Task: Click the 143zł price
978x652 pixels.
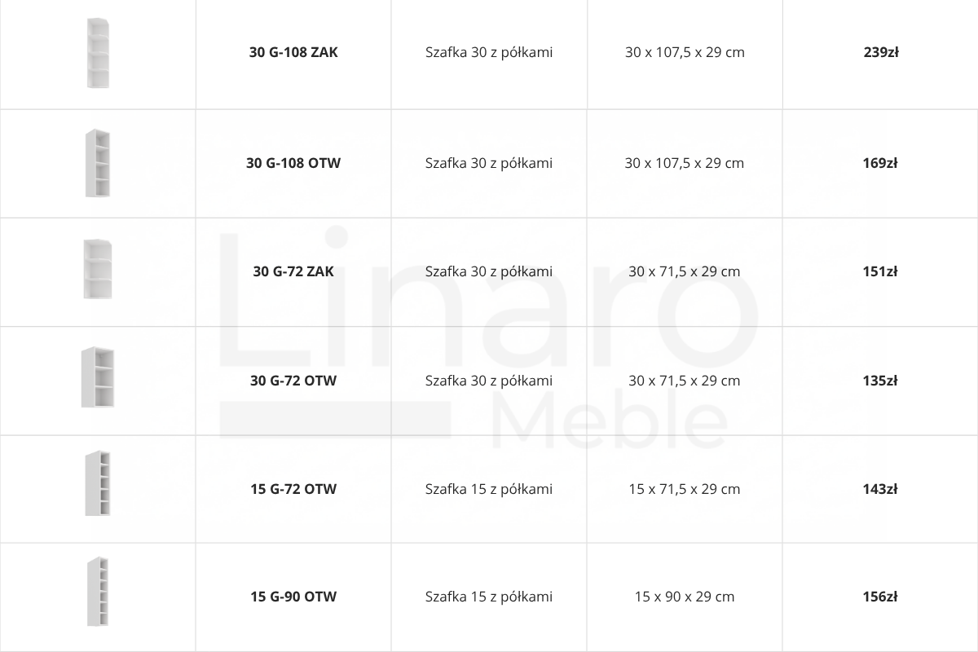Action: click(x=880, y=489)
